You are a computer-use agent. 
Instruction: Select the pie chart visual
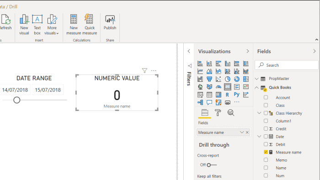tap(228, 79)
